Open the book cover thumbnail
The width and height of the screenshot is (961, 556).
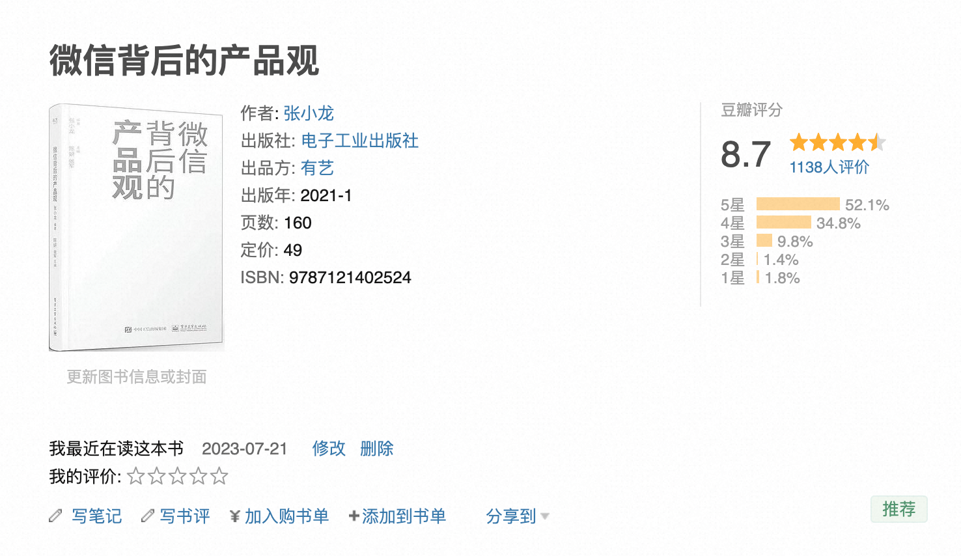point(137,228)
